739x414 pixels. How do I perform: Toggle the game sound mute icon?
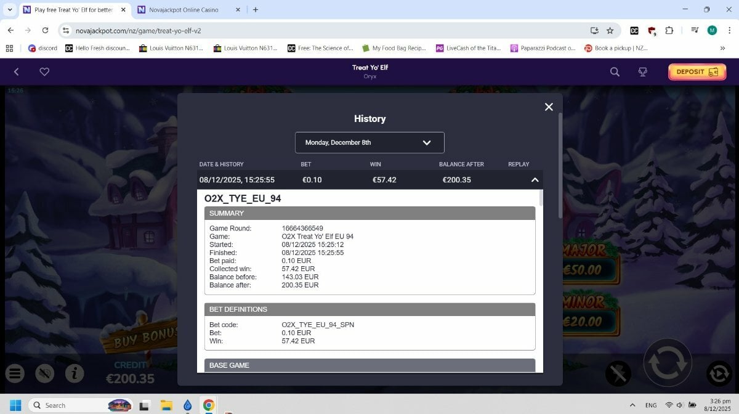pyautogui.click(x=45, y=373)
